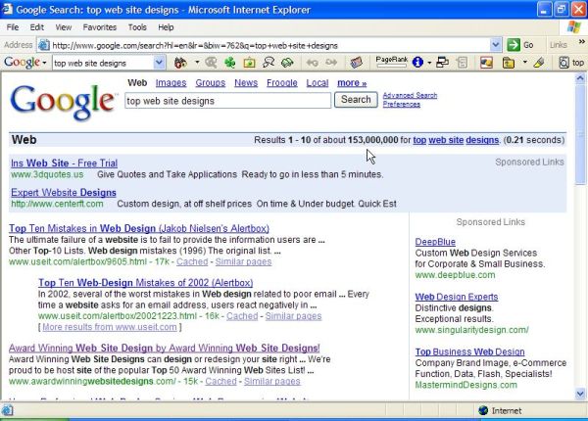The width and height of the screenshot is (588, 421).
Task: Switch to Google News search tab
Action: 246,83
